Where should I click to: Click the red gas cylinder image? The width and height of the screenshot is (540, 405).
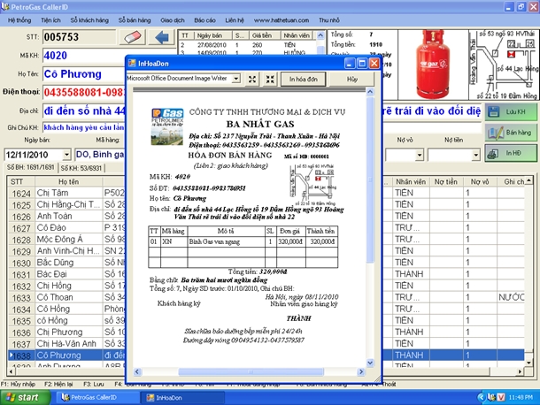[x=433, y=65]
